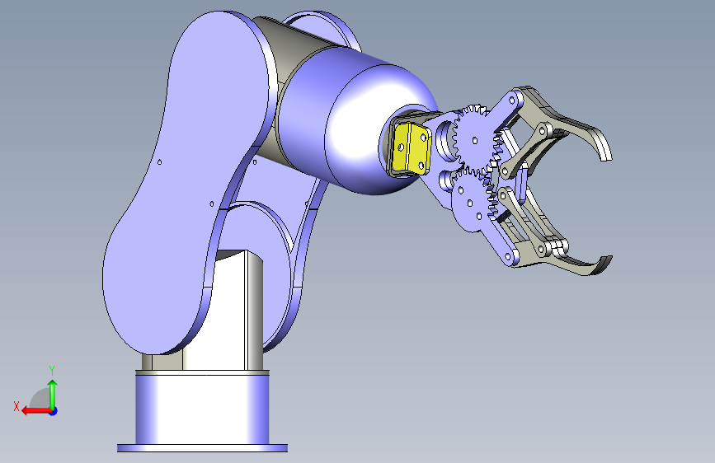Click the blue Z axis dot on the triad
715x463 pixels.
[x=54, y=411]
